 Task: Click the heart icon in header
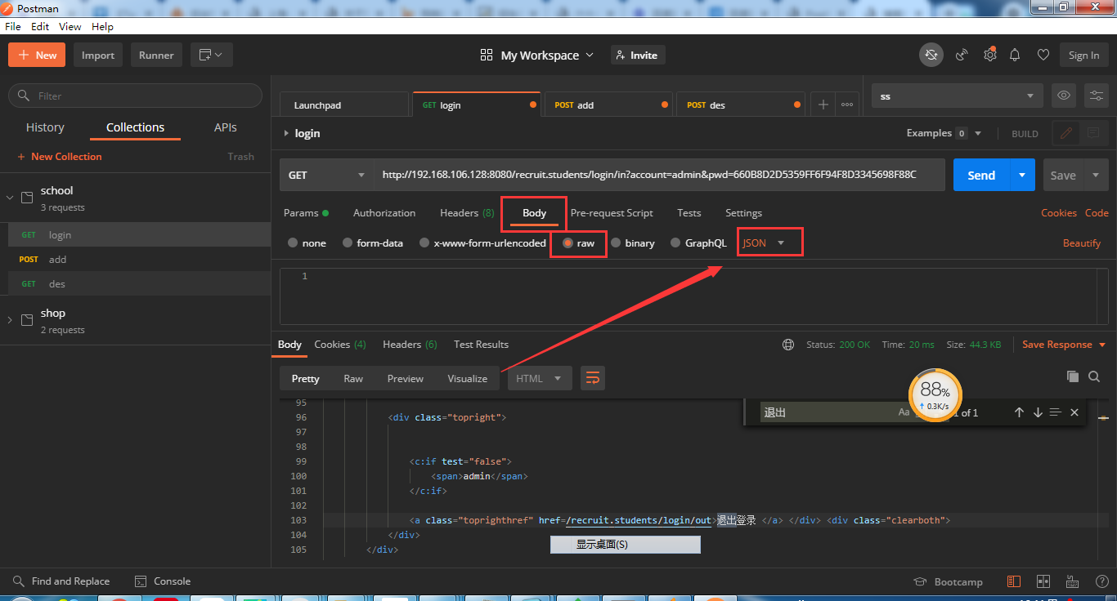[x=1043, y=55]
